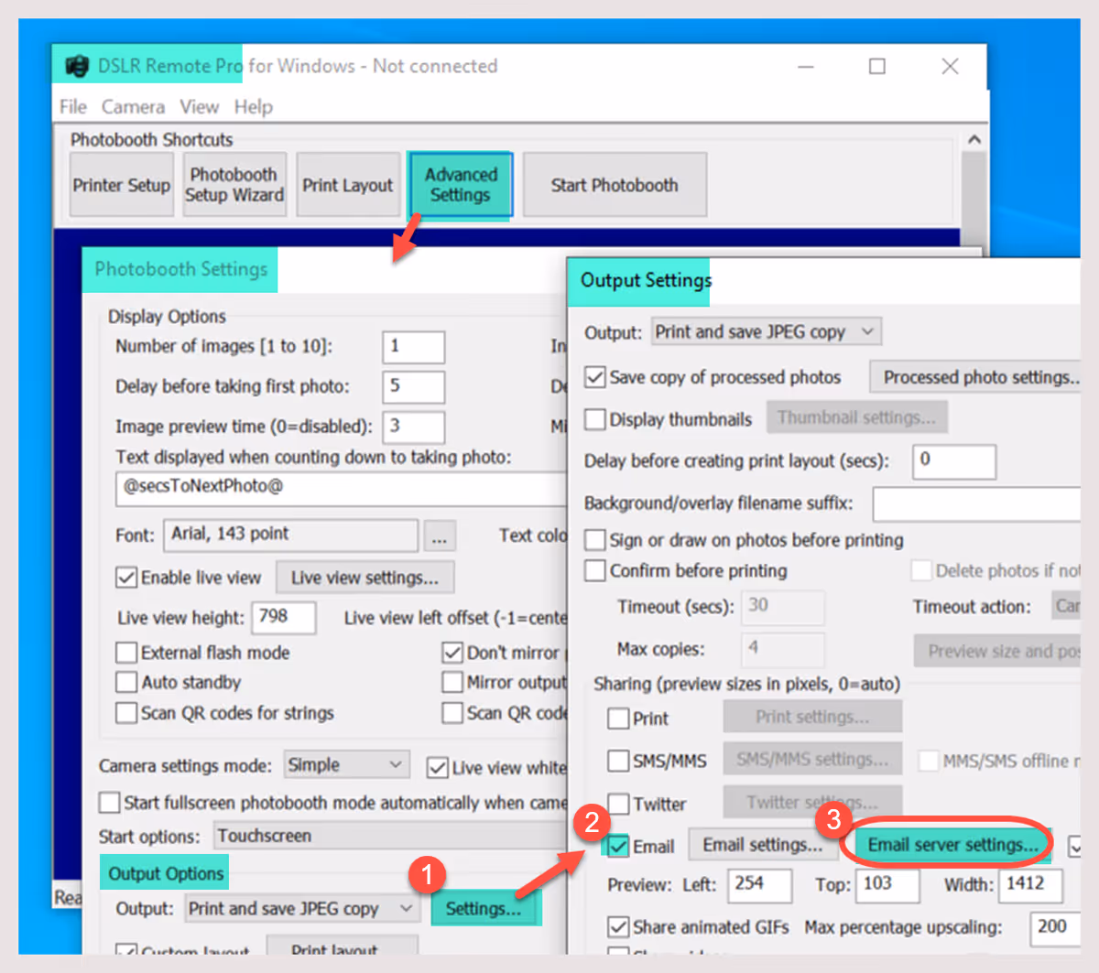This screenshot has width=1099, height=973.
Task: Open Live view settings
Action: click(365, 578)
